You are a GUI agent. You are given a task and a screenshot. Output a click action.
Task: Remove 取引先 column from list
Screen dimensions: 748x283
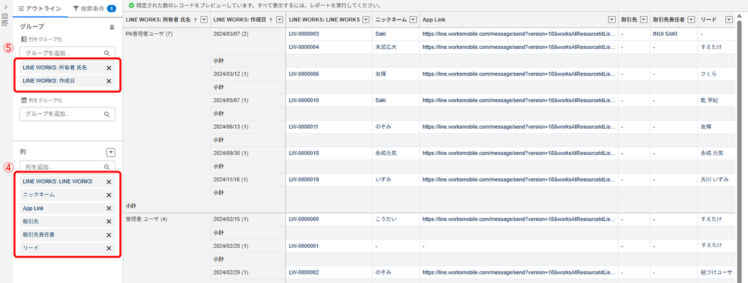pyautogui.click(x=109, y=222)
